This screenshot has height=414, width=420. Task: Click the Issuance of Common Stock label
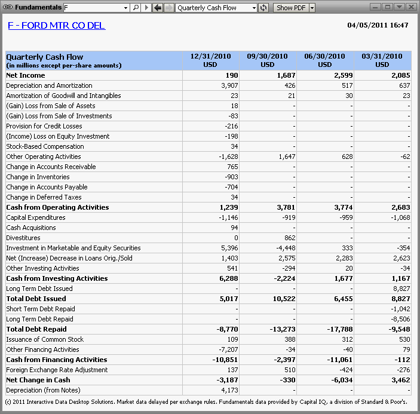coord(45,339)
